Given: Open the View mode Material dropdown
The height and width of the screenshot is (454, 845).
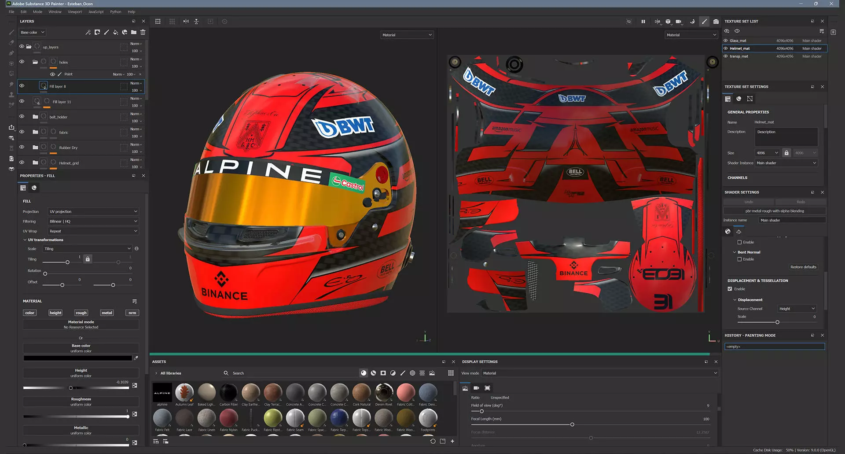Looking at the screenshot, I should pyautogui.click(x=600, y=373).
